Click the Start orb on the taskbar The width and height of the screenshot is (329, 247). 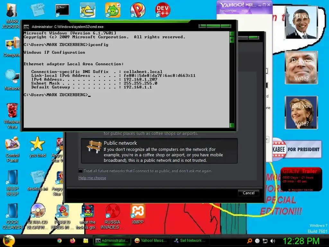click(x=8, y=241)
